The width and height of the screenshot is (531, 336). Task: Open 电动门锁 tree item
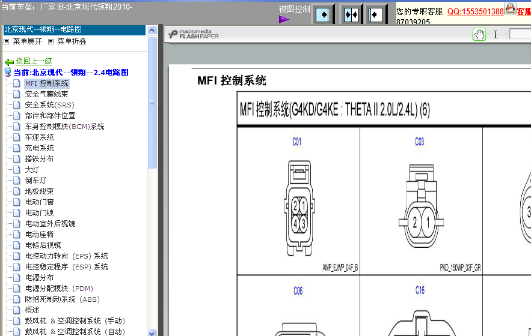(x=39, y=213)
